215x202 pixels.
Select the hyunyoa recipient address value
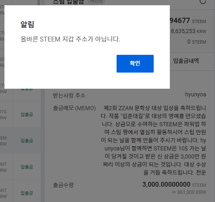coord(196,95)
